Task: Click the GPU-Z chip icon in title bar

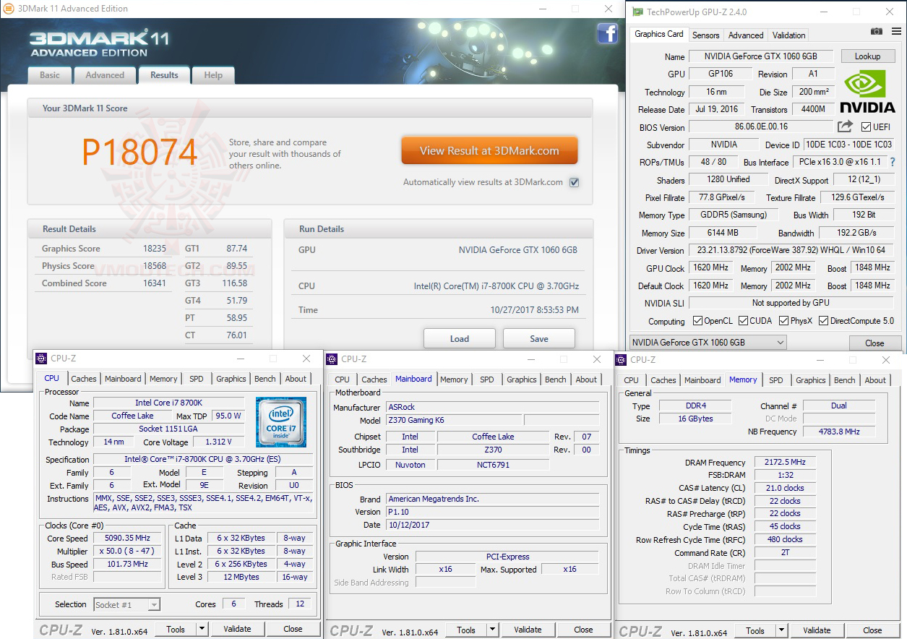Action: pyautogui.click(x=637, y=12)
